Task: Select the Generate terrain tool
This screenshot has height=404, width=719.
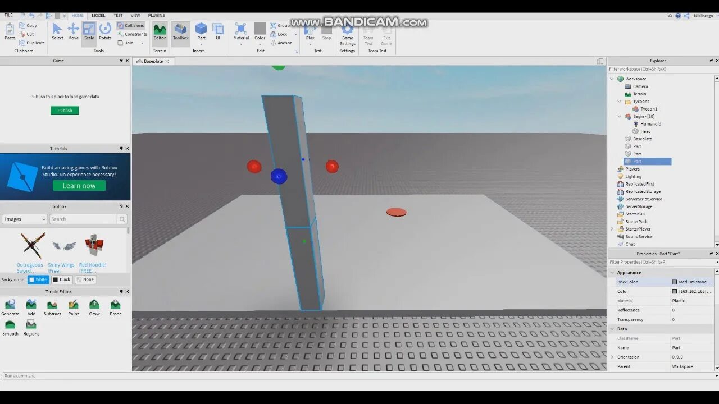Action: coord(10,307)
